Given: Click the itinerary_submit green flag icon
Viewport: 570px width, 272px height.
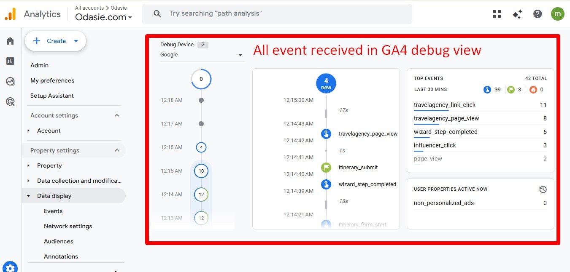Looking at the screenshot, I should point(326,168).
